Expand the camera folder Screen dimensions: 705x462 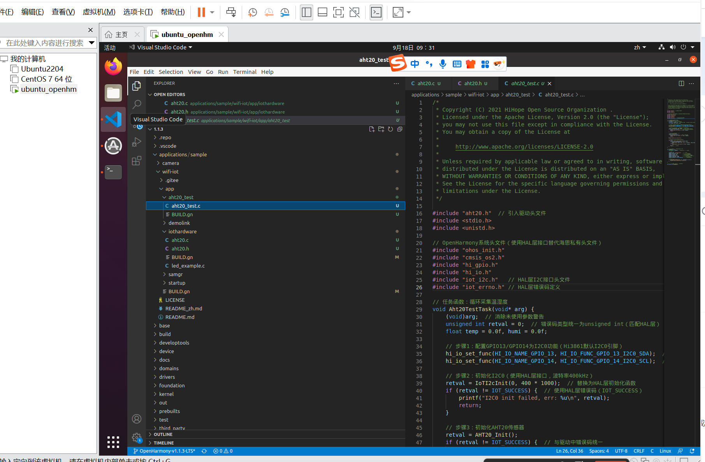[x=171, y=163]
